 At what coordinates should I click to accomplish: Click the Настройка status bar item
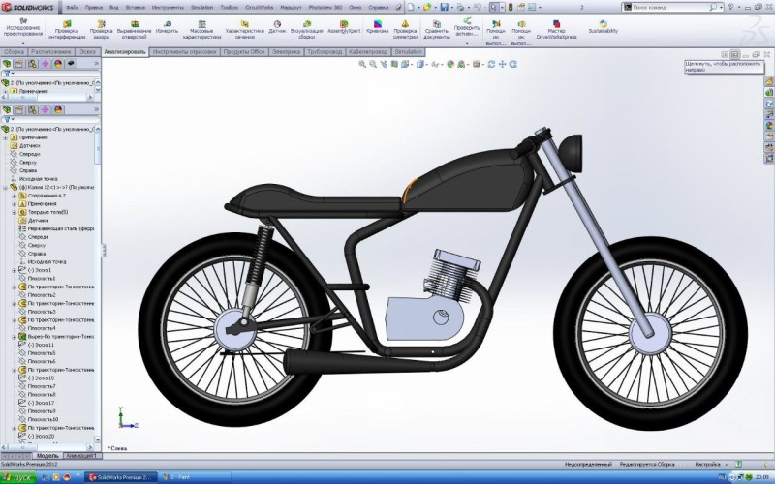click(707, 465)
